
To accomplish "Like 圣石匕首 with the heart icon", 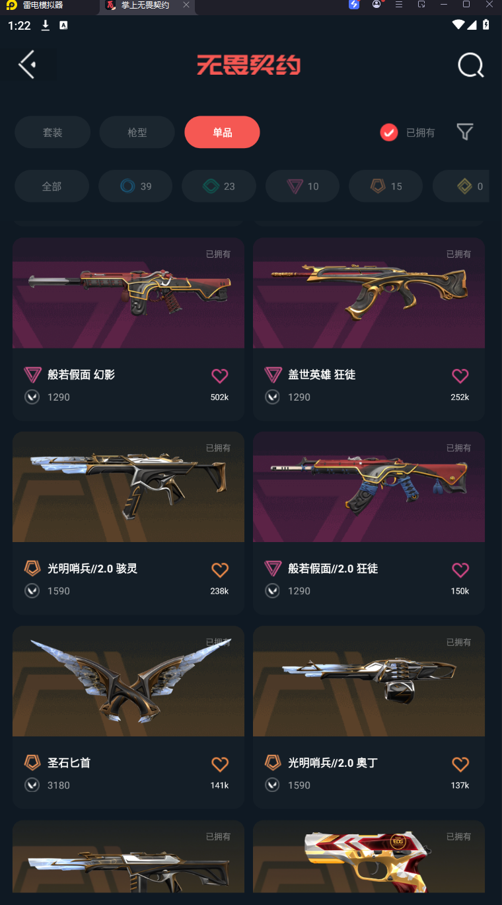I will tap(220, 764).
